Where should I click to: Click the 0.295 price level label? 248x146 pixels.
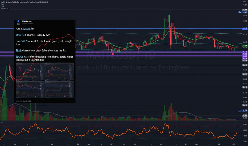pos(245,116)
